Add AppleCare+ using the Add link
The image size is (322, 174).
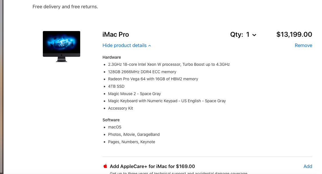(x=307, y=166)
